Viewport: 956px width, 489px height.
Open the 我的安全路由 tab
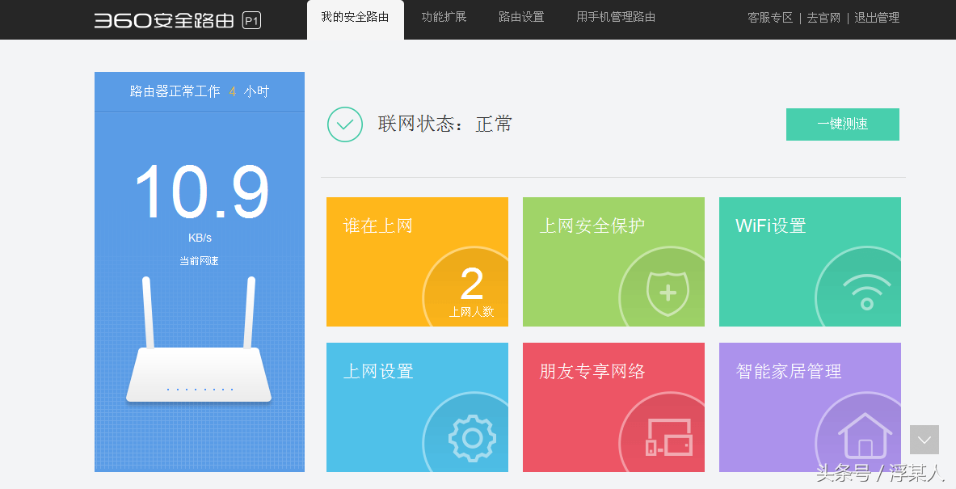[355, 19]
